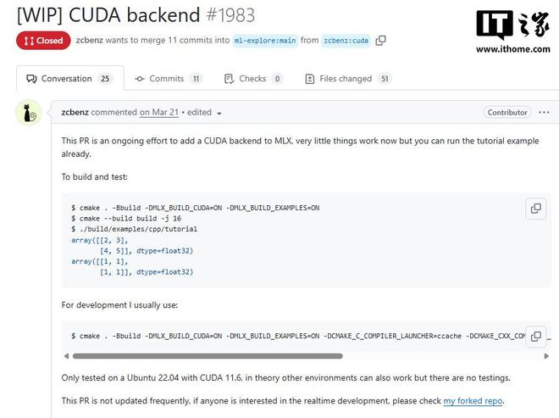Click the Commits tab icon
Screen dimensions: 559x418
pos(140,79)
